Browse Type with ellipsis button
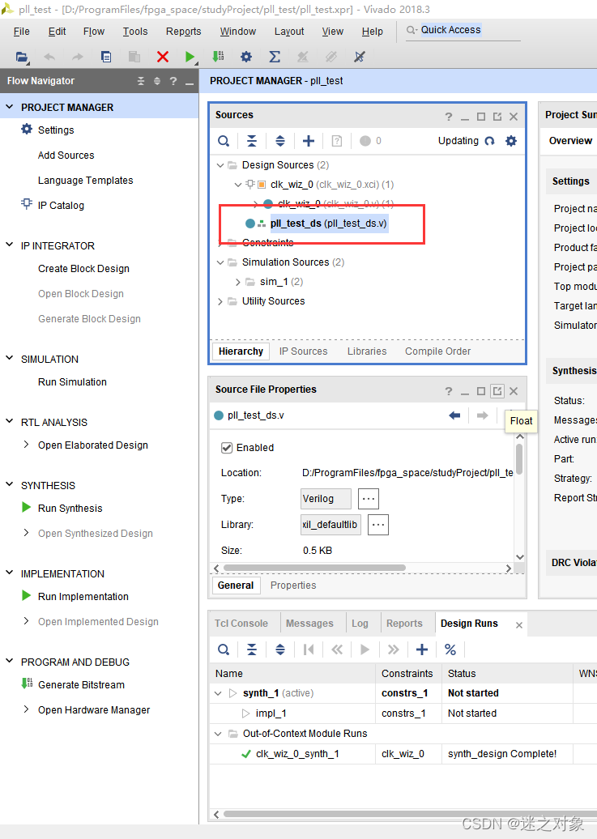597x839 pixels. pos(369,499)
